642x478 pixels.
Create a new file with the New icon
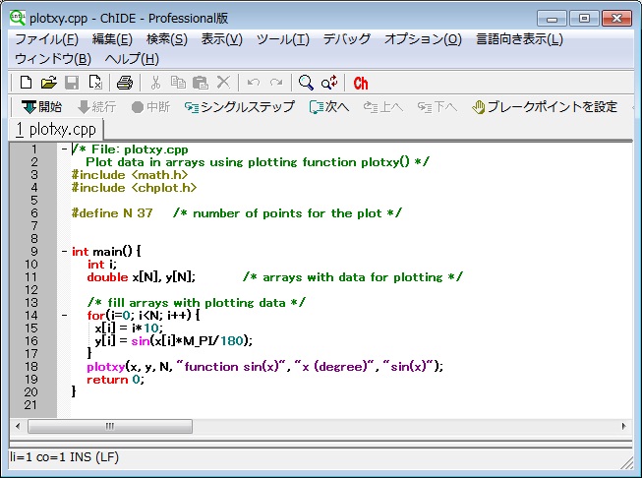coord(26,83)
